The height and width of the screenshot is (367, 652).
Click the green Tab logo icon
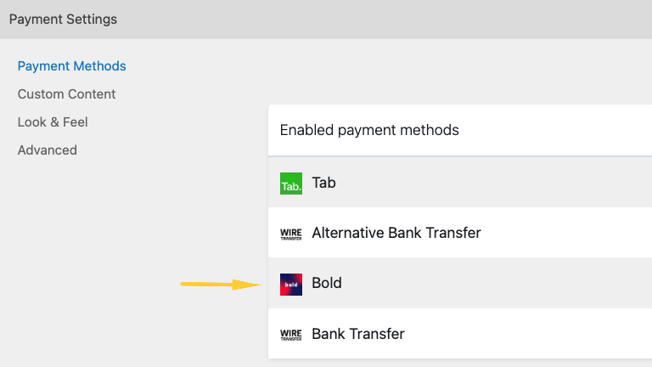click(291, 183)
